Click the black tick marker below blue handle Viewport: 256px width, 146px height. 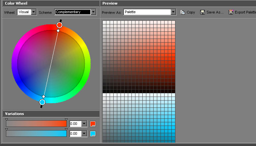[x=41, y=106]
